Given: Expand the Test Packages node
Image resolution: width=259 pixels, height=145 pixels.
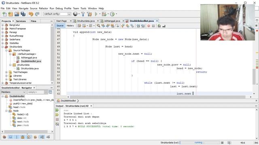Looking at the screenshot, I should [x=6, y=72].
